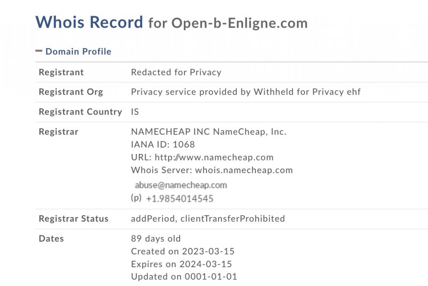The width and height of the screenshot is (428, 286).
Task: Click the Created on 2023-03-15 date
Action: [183, 251]
